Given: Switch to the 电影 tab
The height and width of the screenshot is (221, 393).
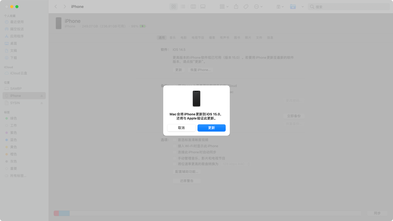Looking at the screenshot, I should (184, 38).
